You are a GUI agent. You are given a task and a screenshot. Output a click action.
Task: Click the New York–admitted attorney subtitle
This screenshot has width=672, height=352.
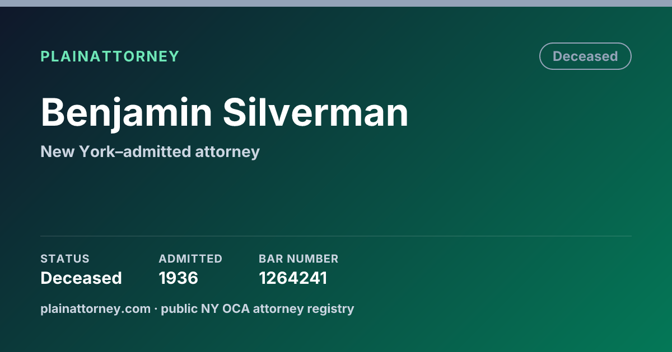point(150,151)
